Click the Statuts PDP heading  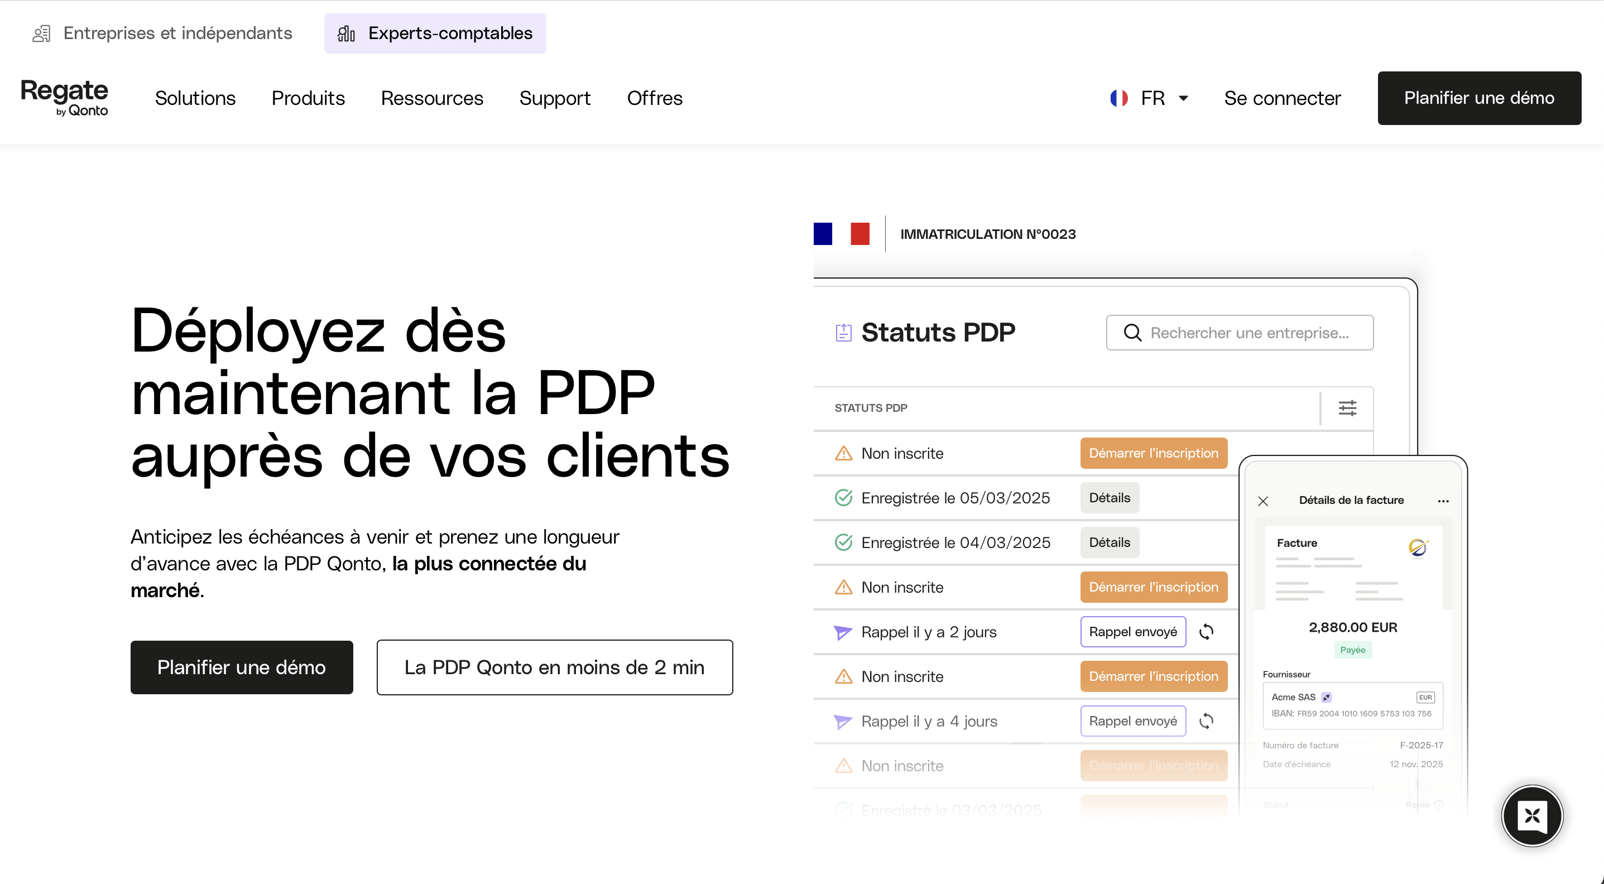pyautogui.click(x=938, y=333)
